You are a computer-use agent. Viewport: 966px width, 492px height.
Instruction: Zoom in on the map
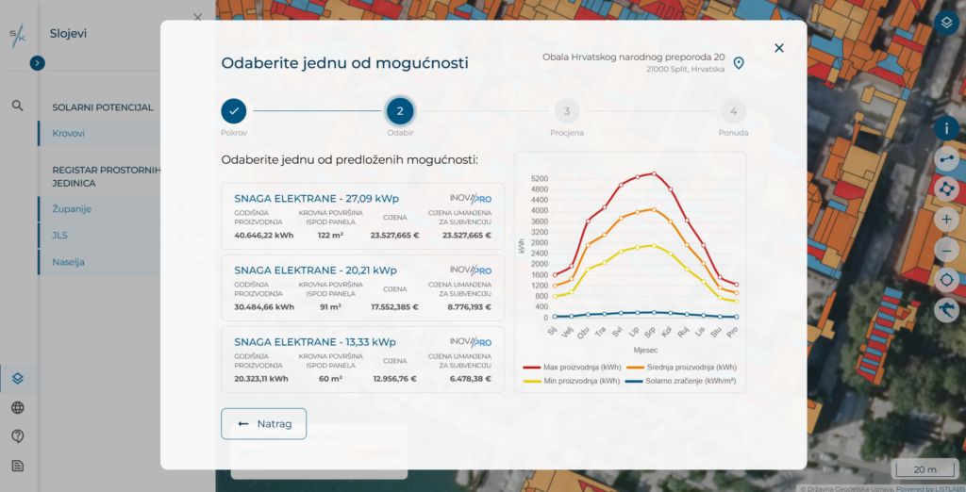(x=946, y=220)
